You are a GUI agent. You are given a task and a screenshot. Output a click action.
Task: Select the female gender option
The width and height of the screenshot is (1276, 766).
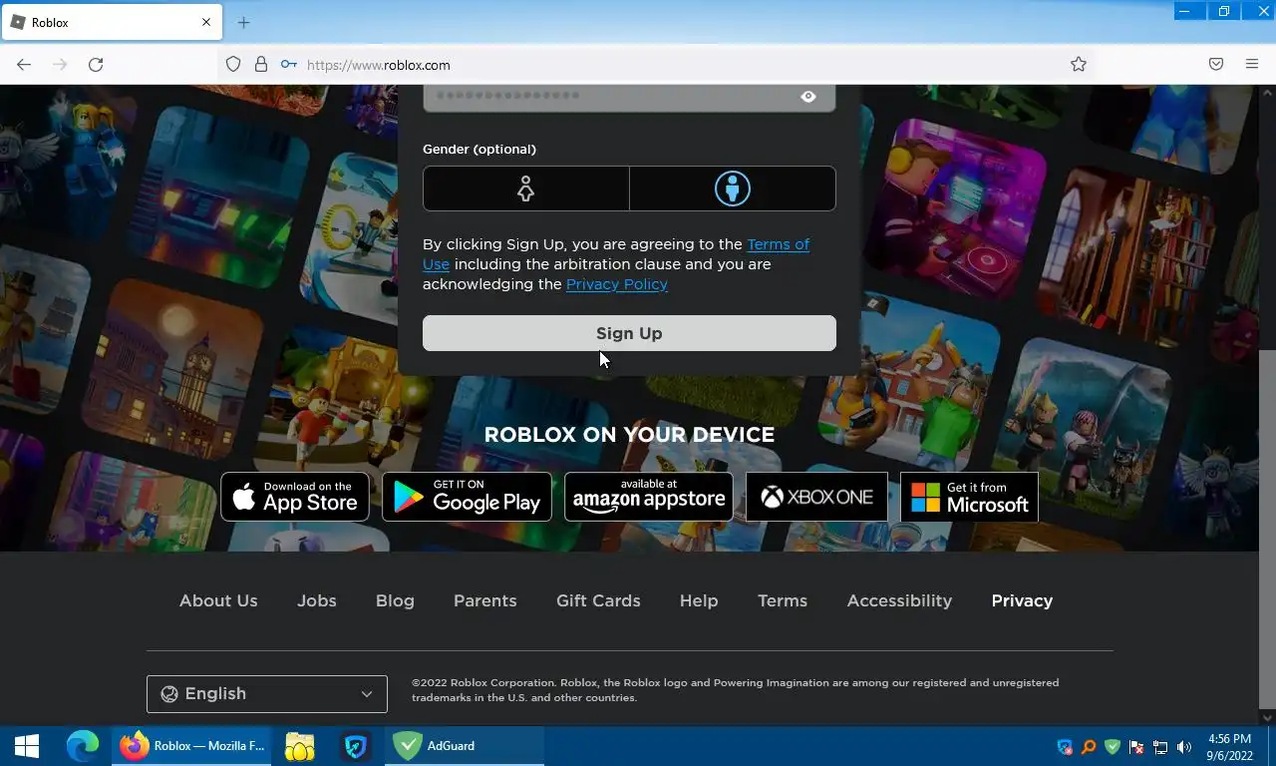click(525, 189)
